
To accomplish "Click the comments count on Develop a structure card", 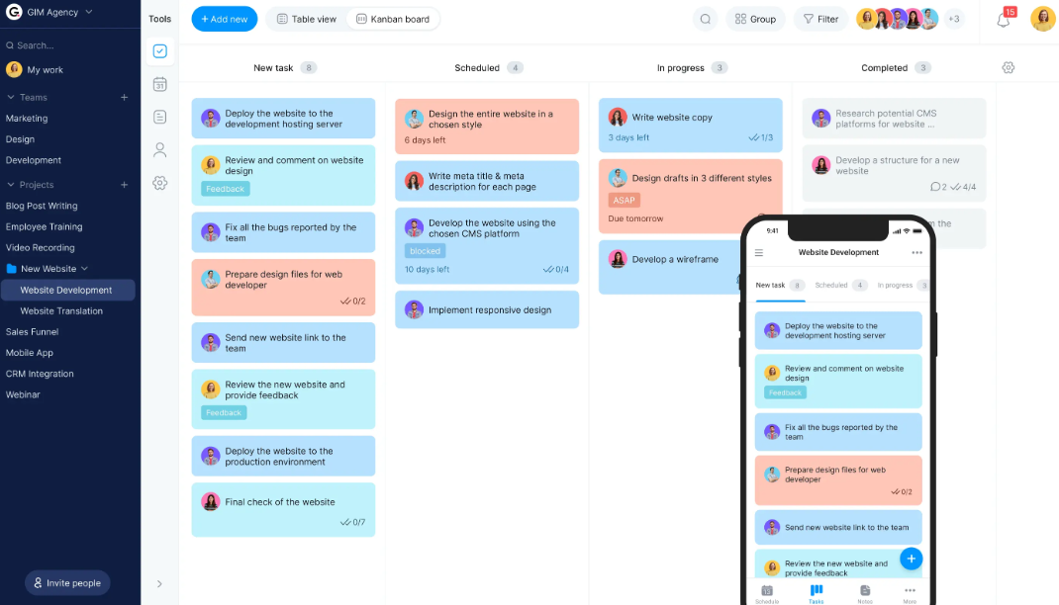I will (938, 187).
